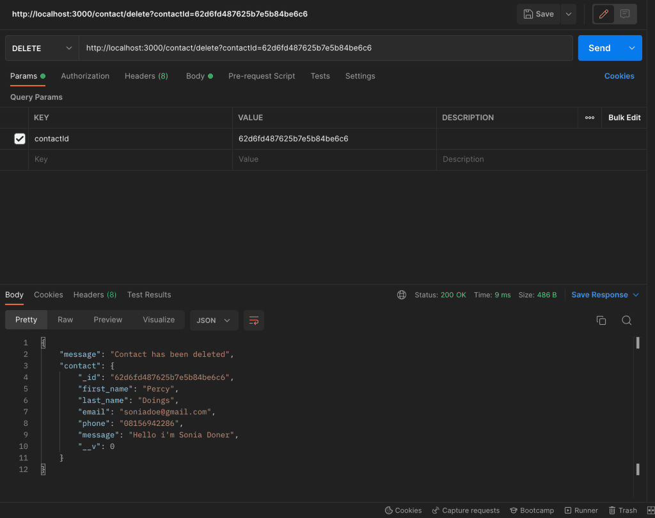Expand the JSON format dropdown

pos(214,320)
